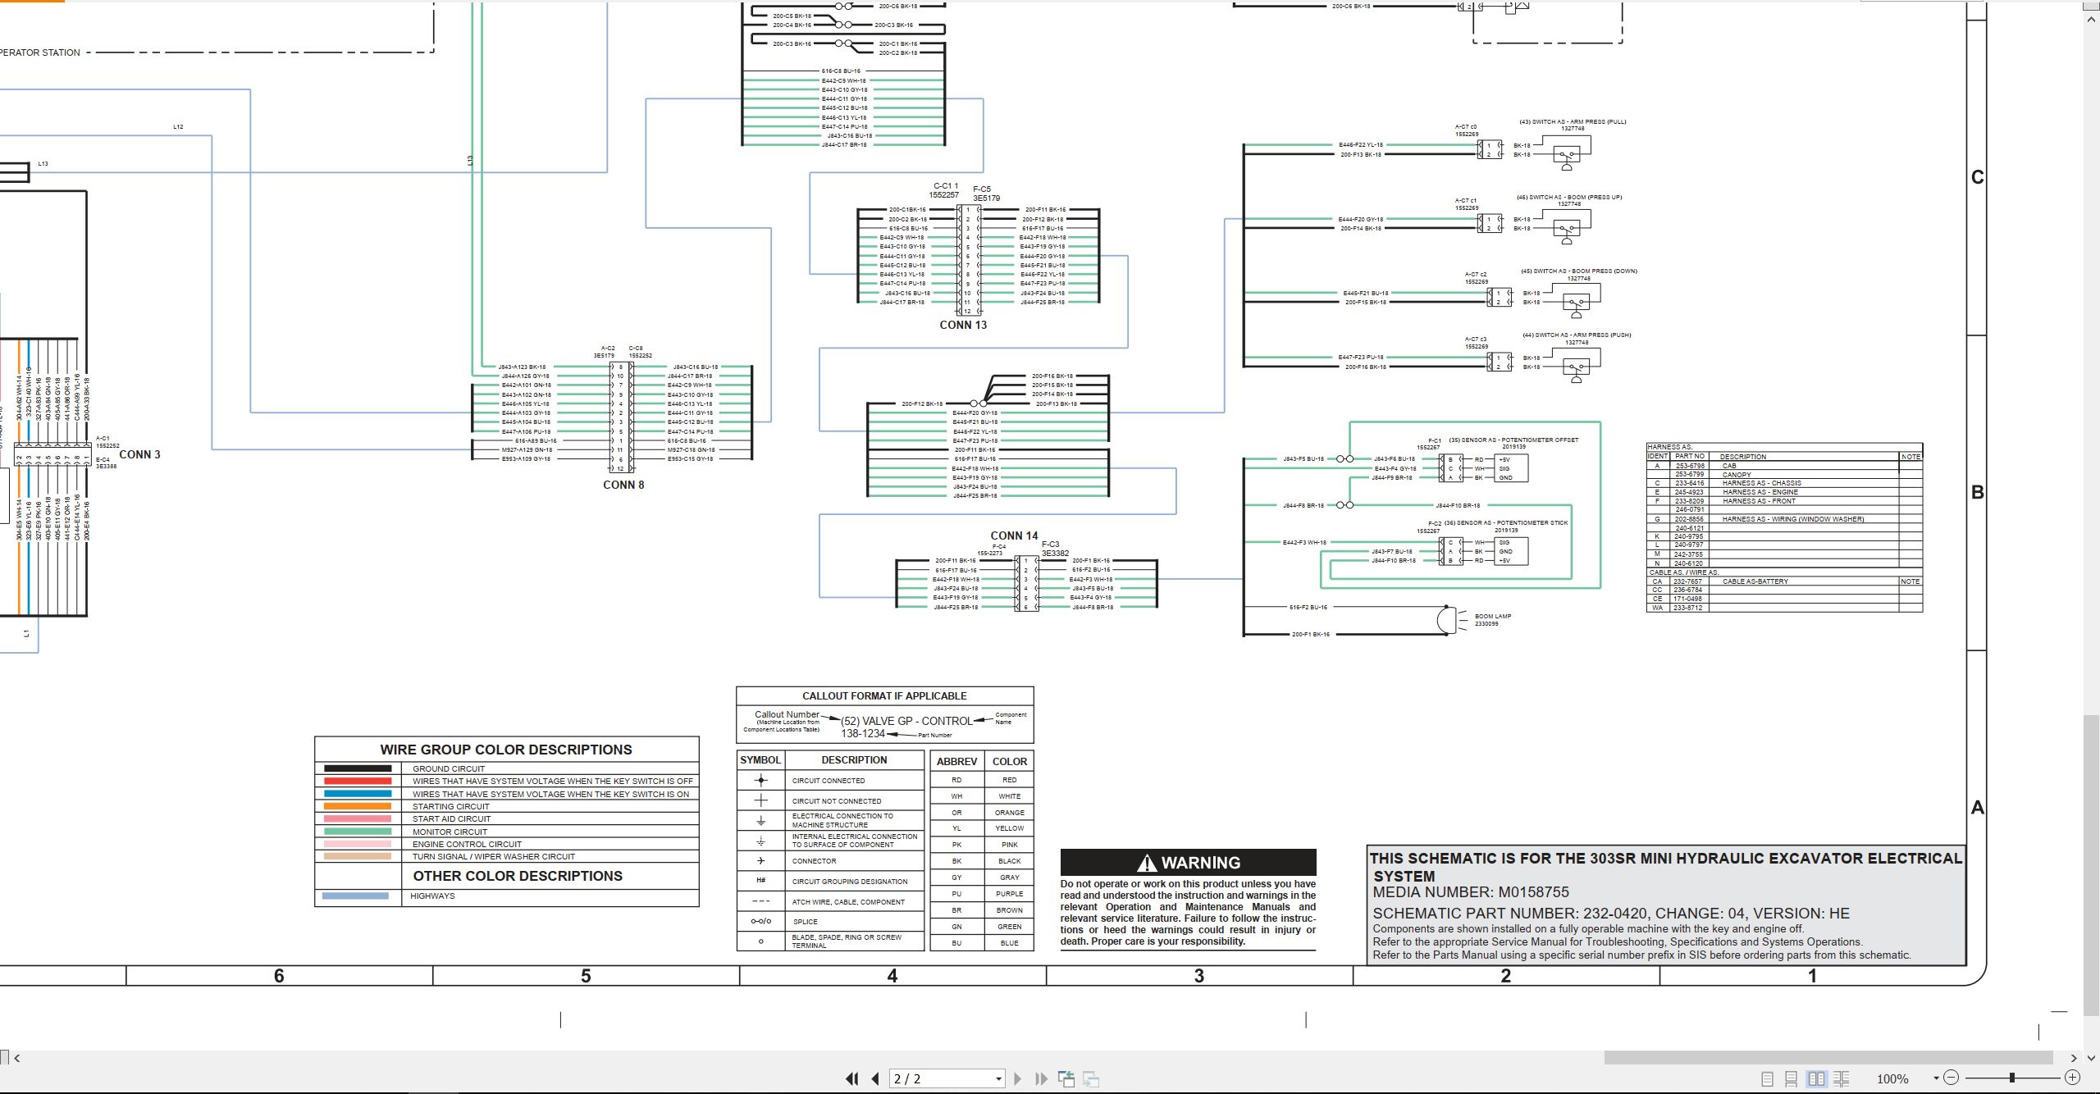Image resolution: width=2100 pixels, height=1094 pixels.
Task: Go back to previous view
Action: point(1066,1079)
